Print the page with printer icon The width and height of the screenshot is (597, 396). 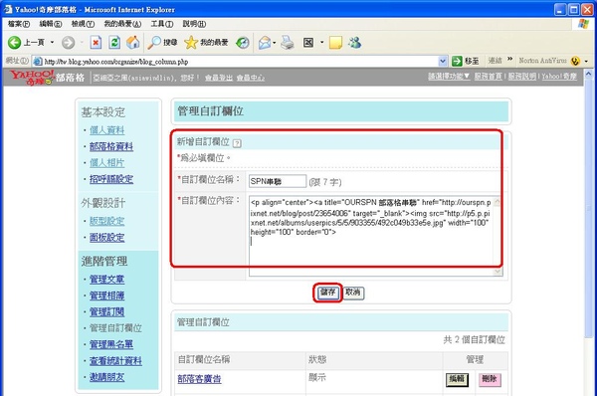[288, 42]
